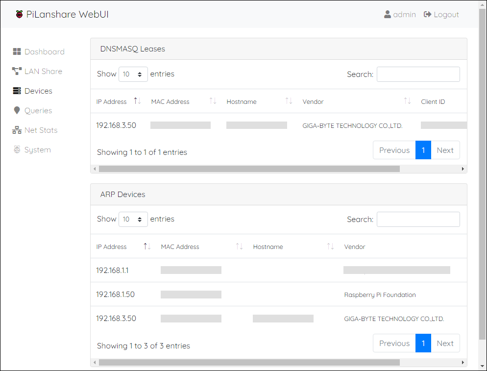Click Next in ARP Devices pagination

click(445, 343)
